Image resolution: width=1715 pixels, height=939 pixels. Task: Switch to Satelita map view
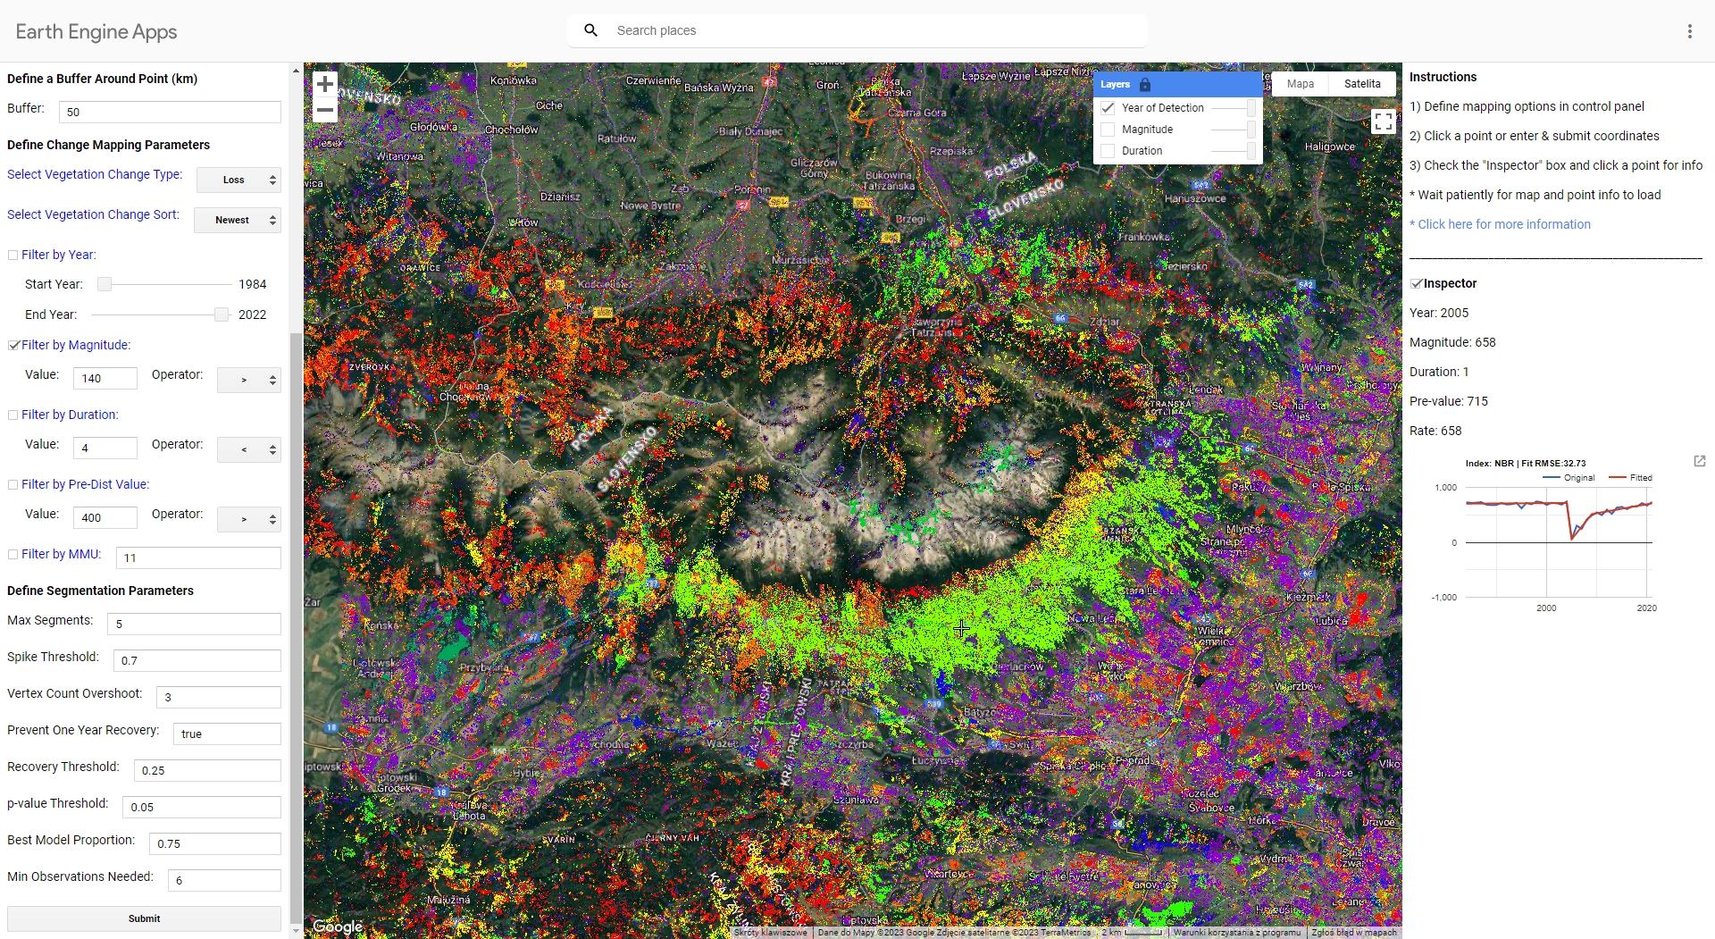[x=1361, y=84]
